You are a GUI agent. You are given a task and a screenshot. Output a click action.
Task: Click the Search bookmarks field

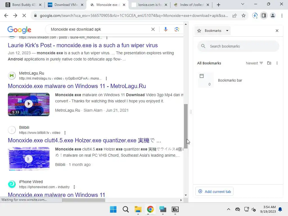pos(238,46)
